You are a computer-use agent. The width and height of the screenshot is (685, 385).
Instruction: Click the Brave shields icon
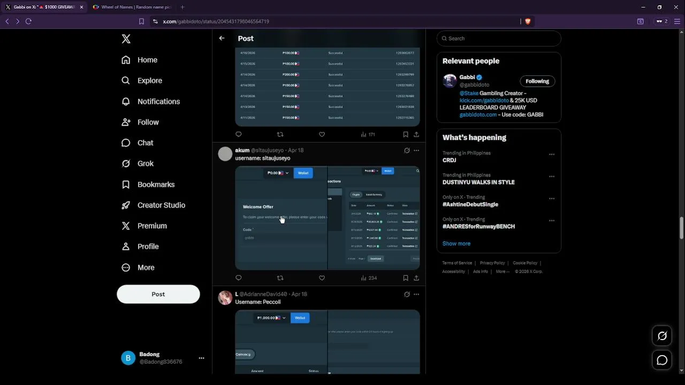point(528,21)
